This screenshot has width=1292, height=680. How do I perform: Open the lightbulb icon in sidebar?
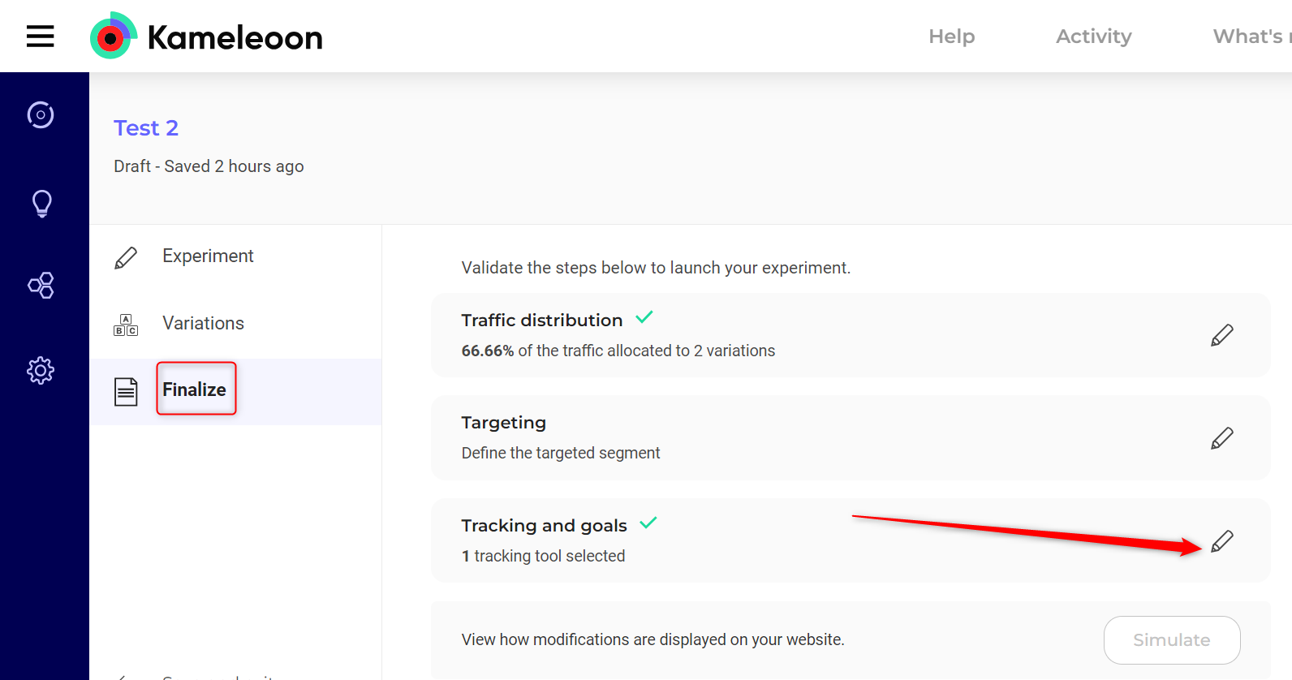(x=41, y=203)
